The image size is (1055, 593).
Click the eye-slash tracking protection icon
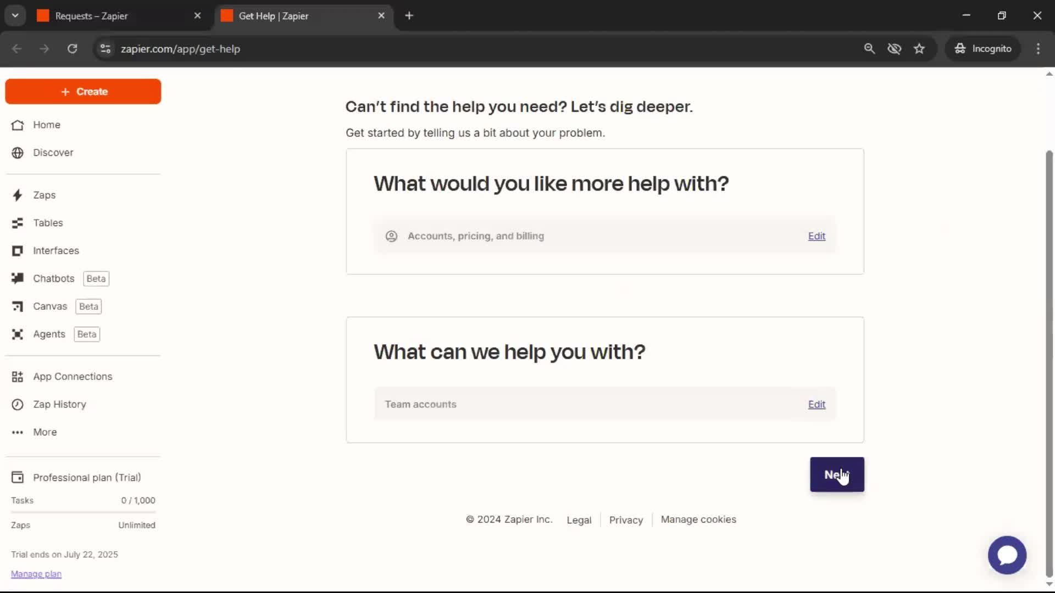895,49
